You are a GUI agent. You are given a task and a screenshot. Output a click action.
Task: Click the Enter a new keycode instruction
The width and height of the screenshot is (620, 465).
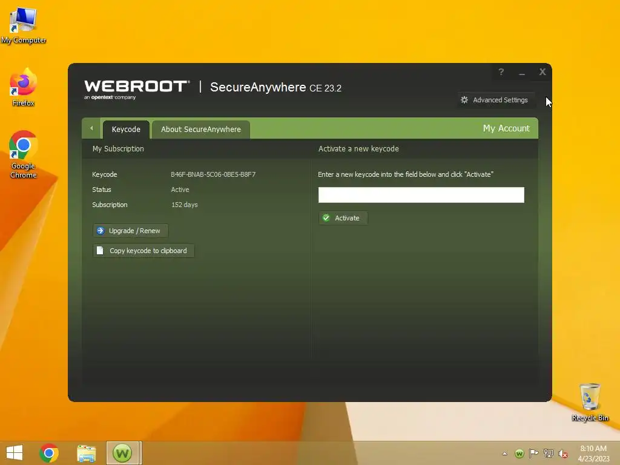point(406,174)
